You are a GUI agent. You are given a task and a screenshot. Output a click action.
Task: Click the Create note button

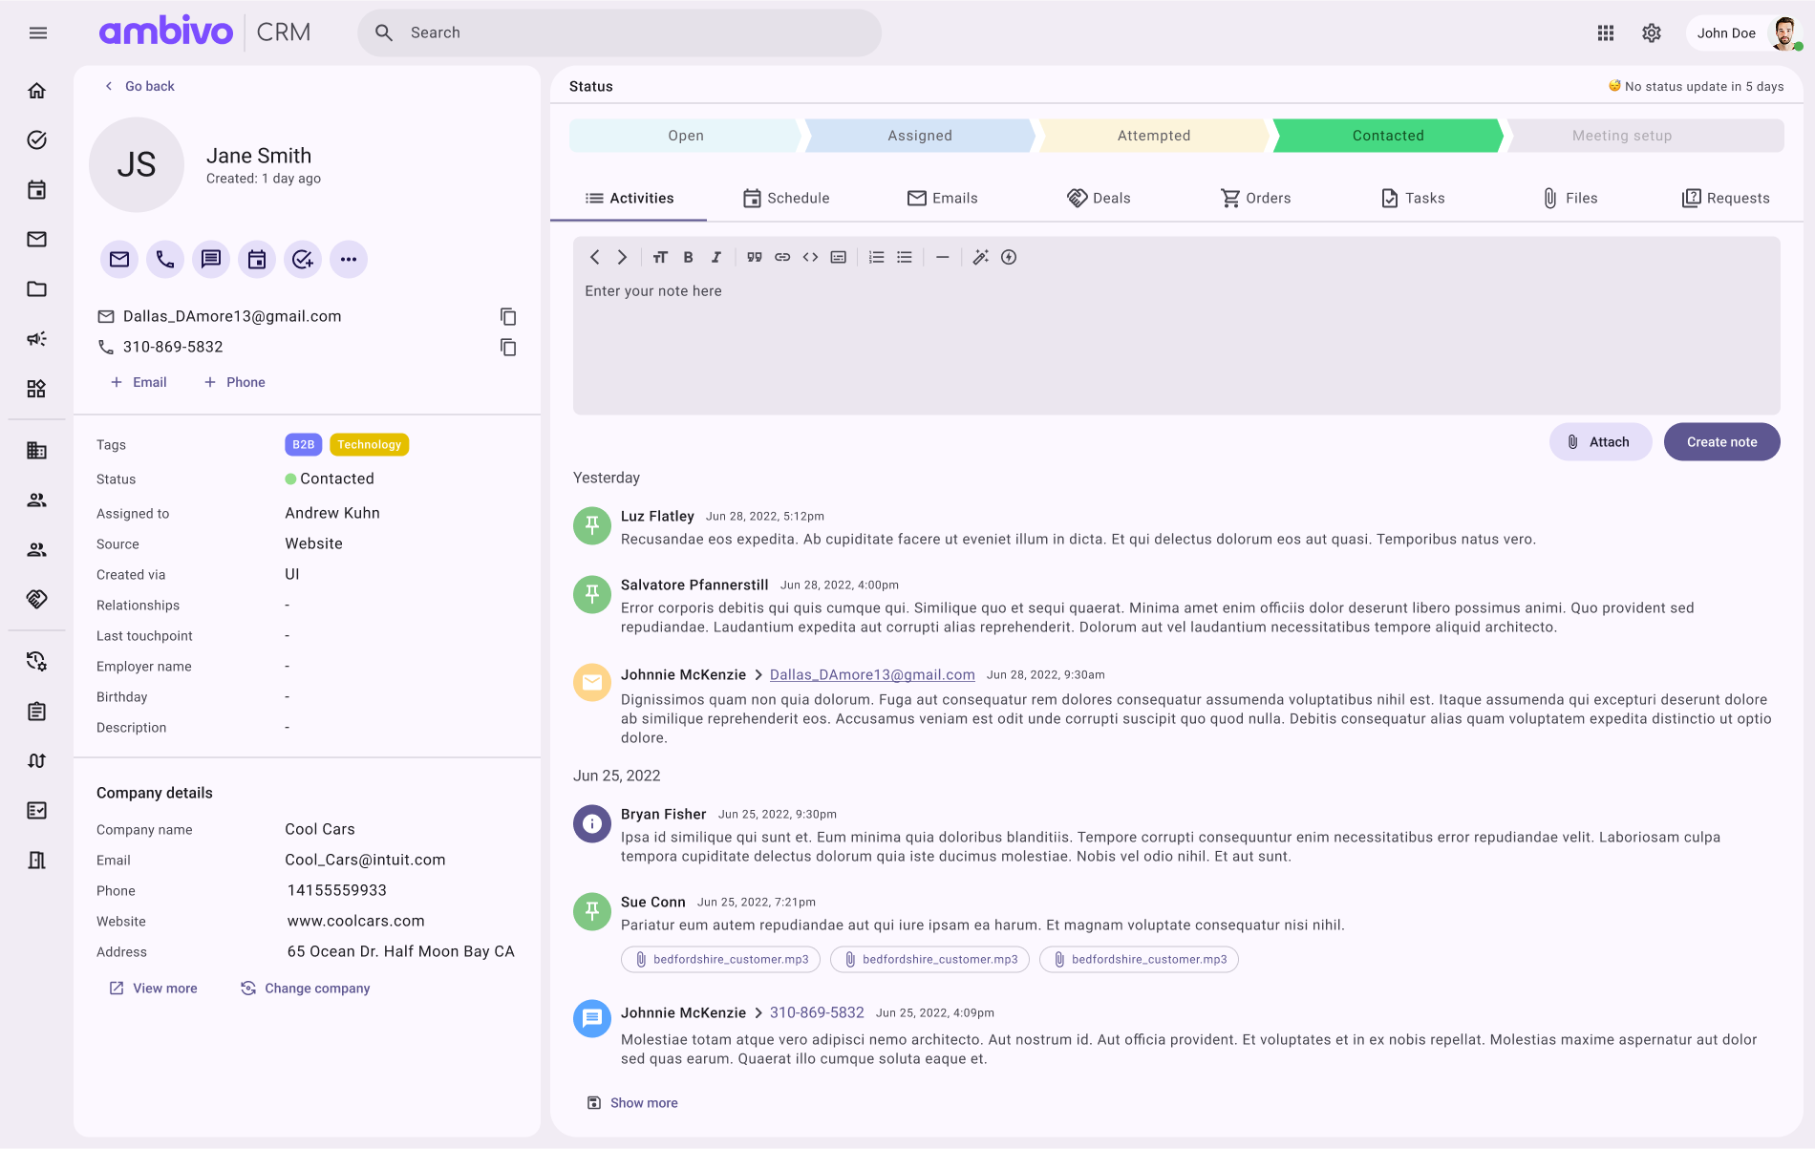coord(1721,441)
